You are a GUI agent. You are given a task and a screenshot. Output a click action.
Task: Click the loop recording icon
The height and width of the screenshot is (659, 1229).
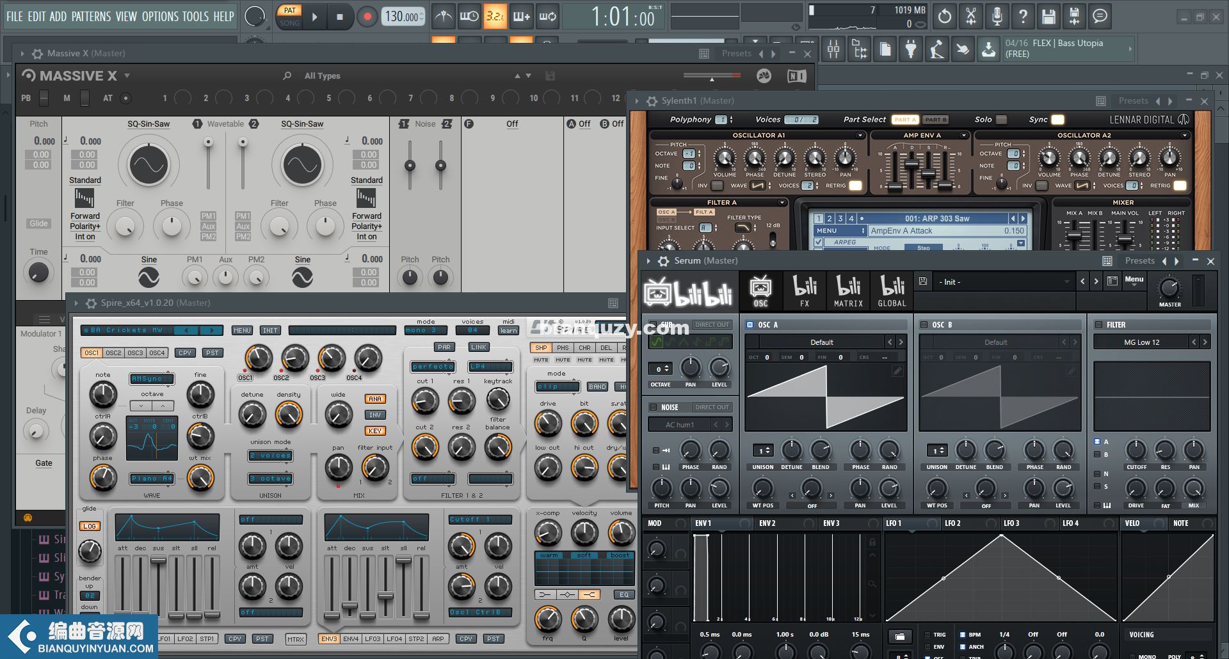547,17
